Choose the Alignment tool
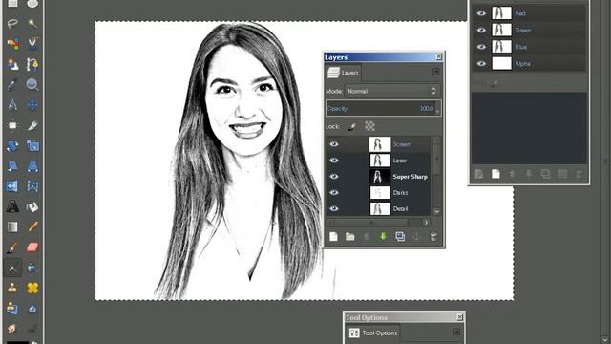Viewport: 611px width, 344px height. tap(12, 125)
